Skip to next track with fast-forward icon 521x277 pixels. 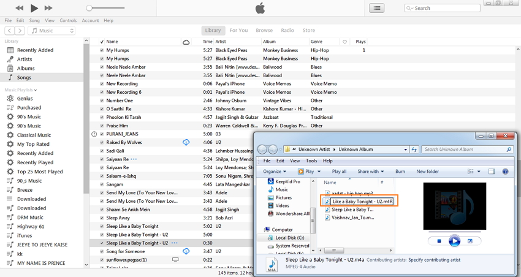(48, 8)
